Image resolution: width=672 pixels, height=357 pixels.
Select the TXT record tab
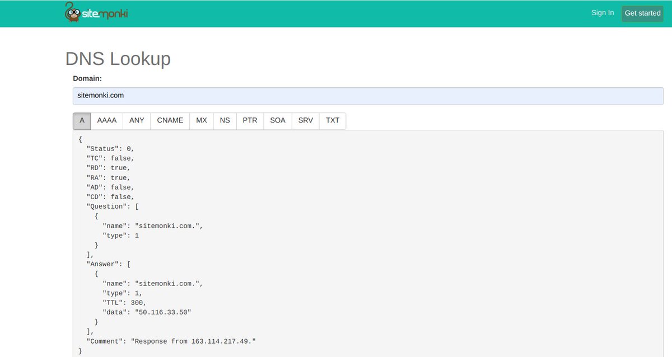click(x=333, y=121)
